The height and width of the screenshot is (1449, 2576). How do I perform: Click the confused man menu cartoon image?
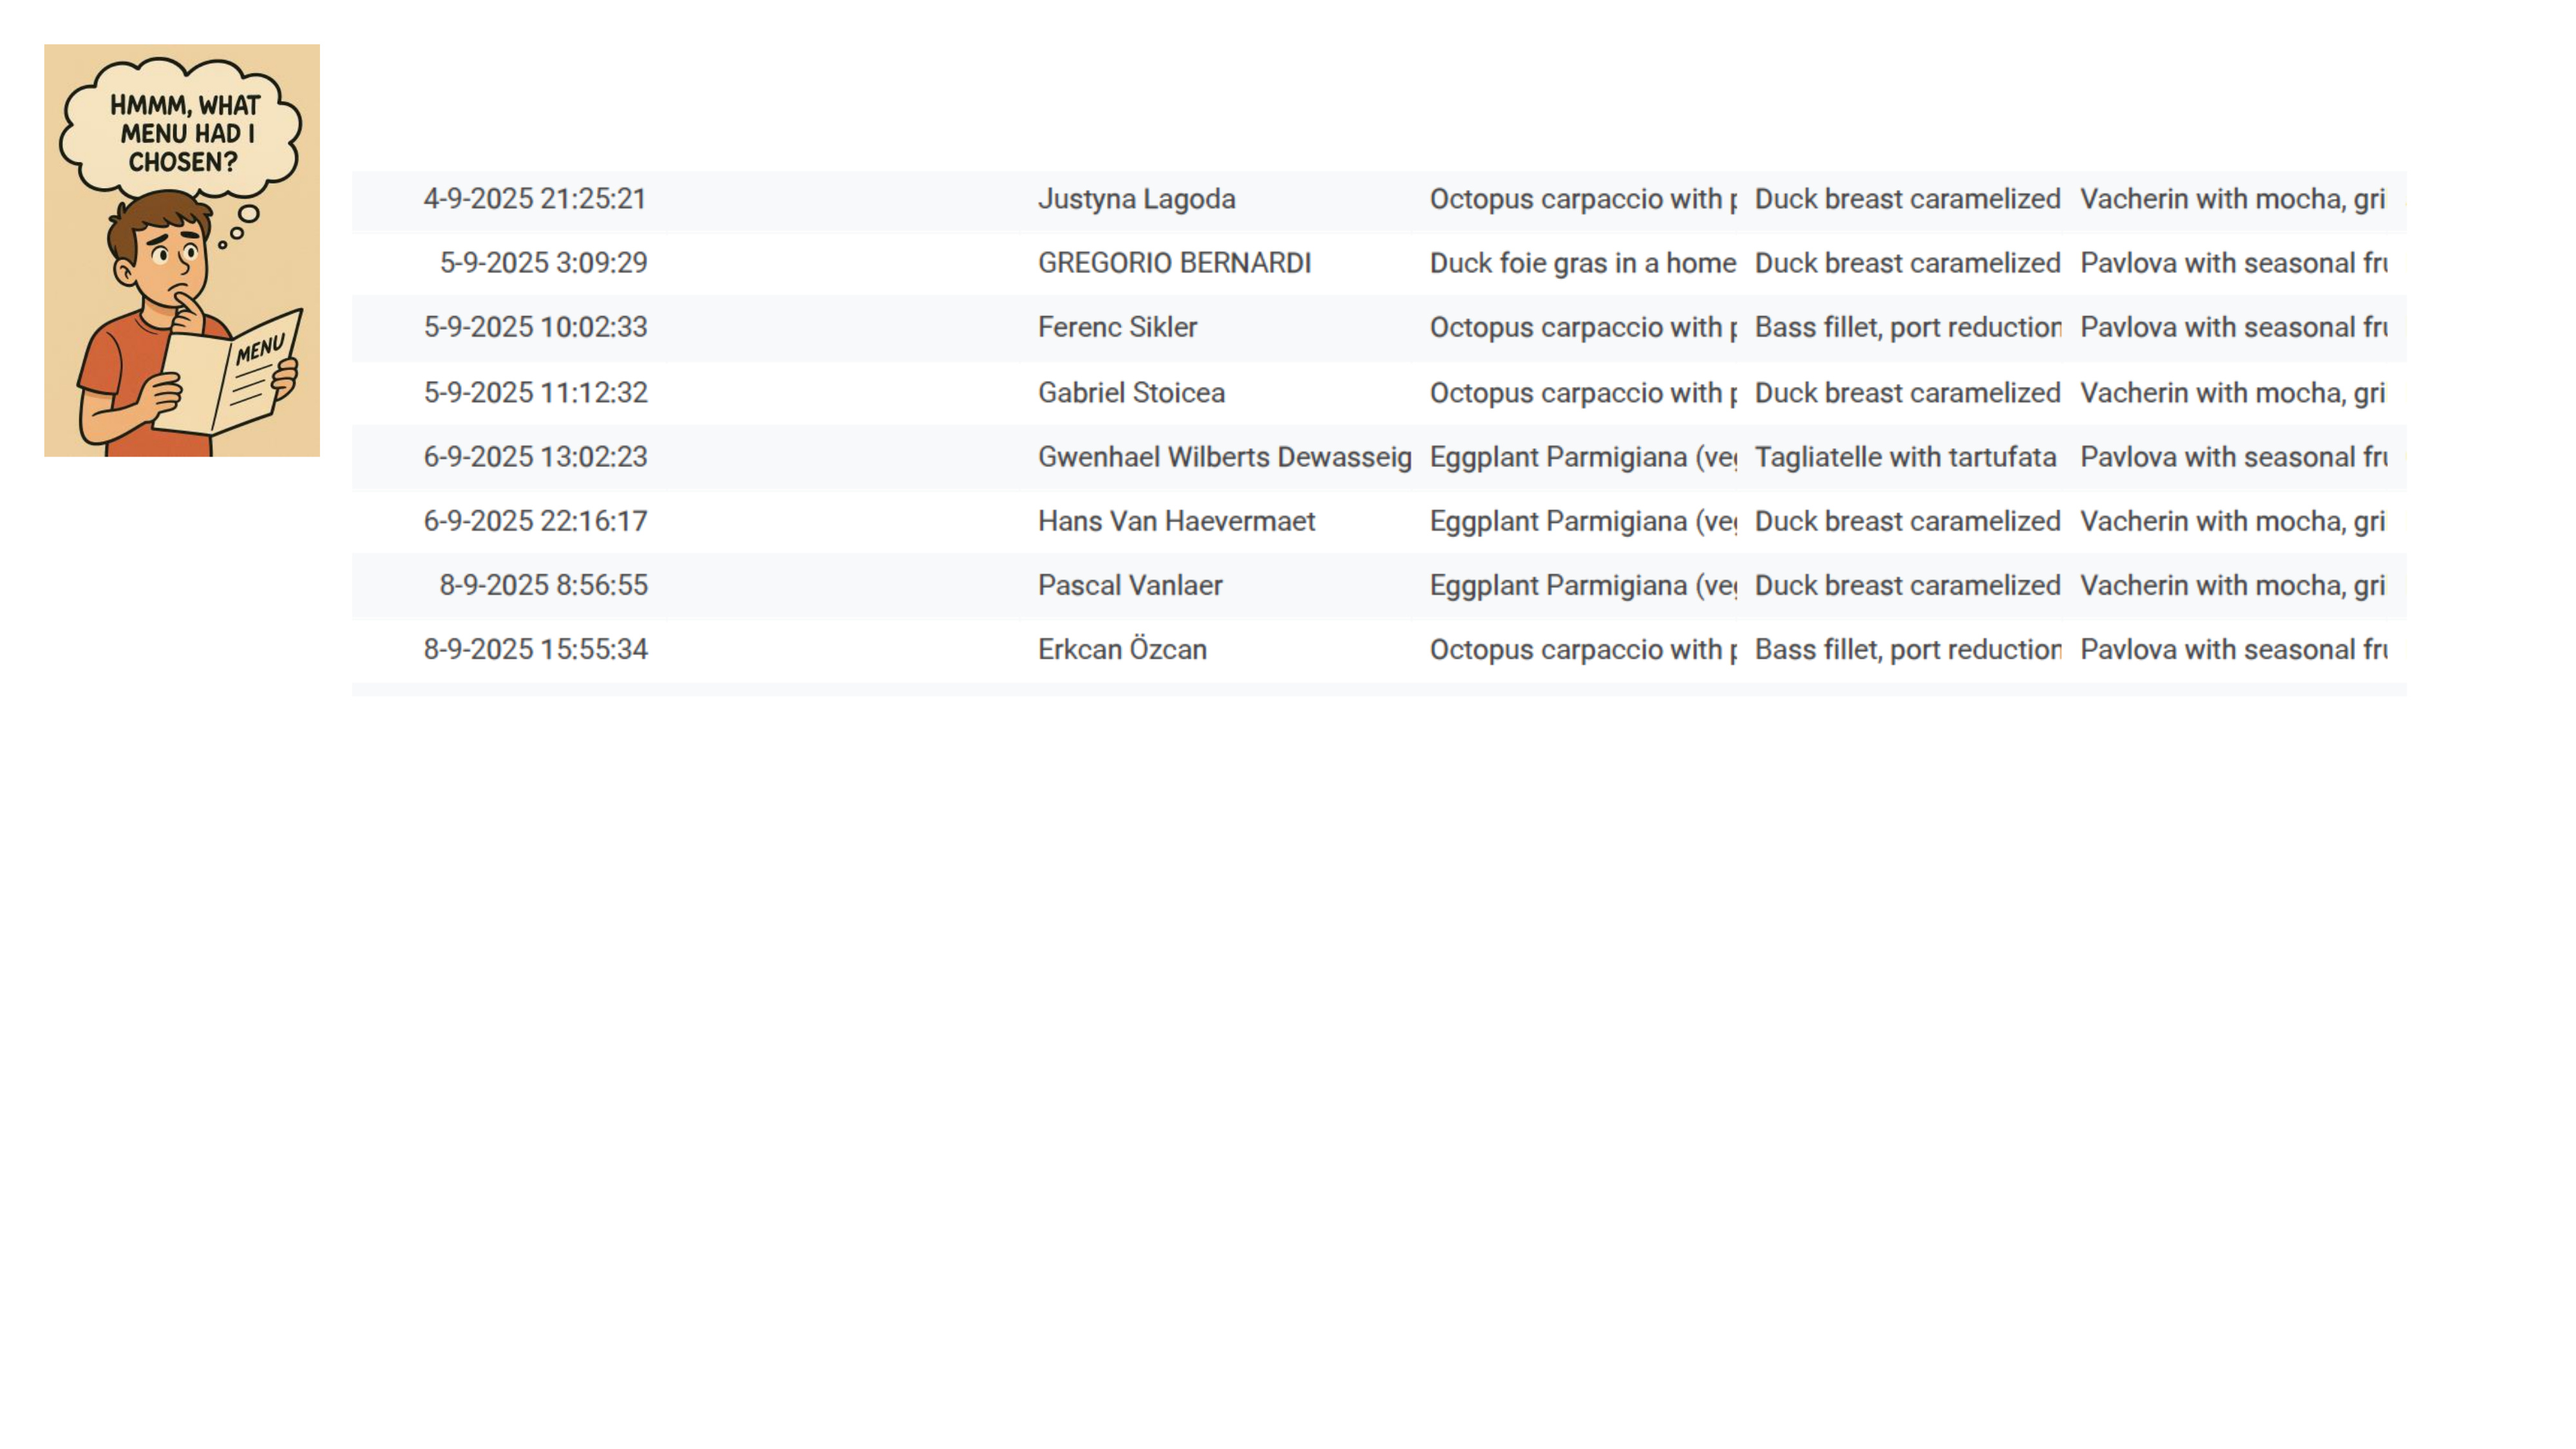(181, 250)
